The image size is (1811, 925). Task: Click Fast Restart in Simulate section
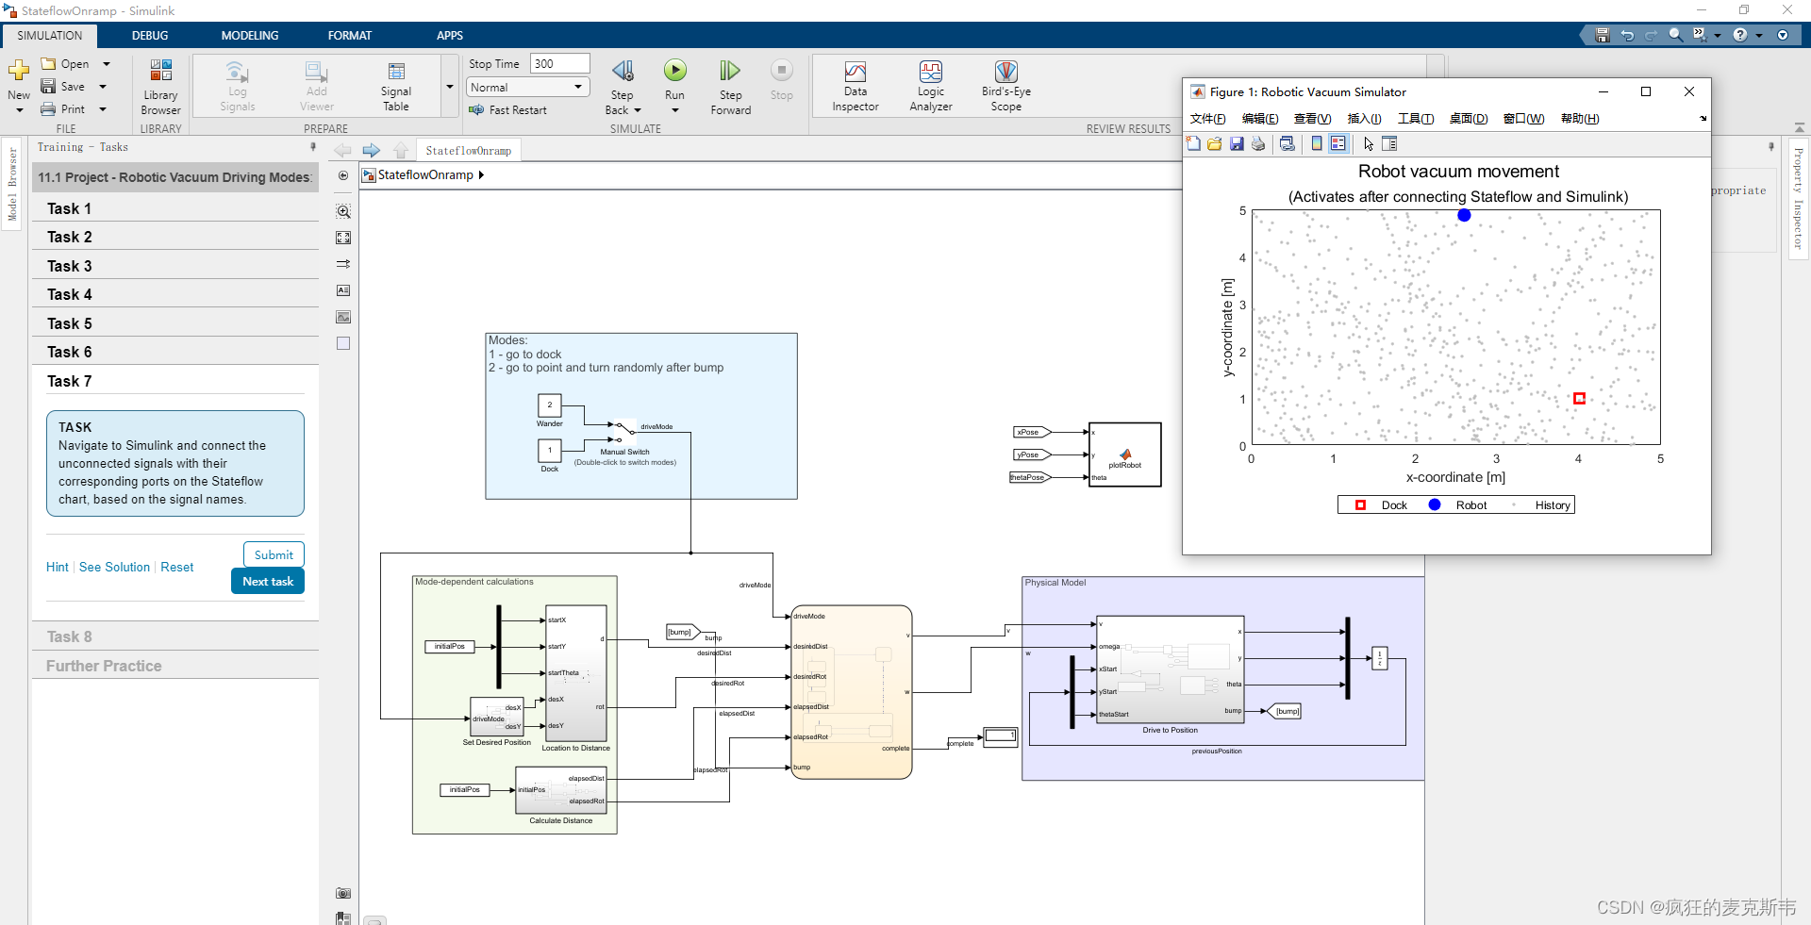pyautogui.click(x=508, y=110)
